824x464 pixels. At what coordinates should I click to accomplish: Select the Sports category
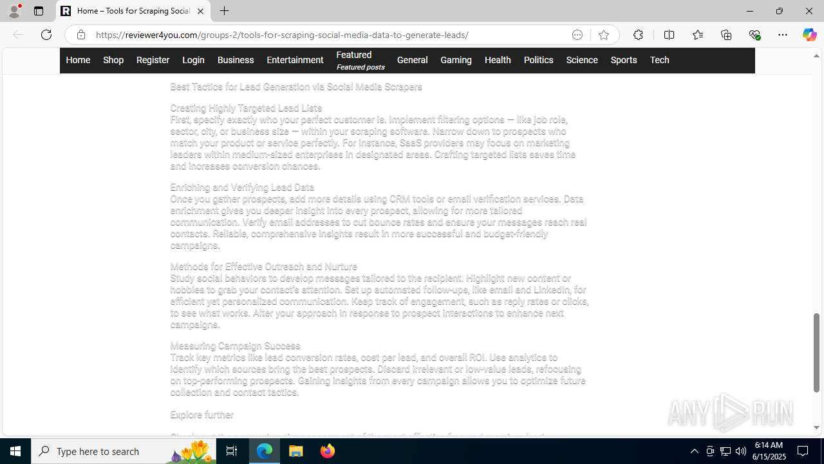624,60
